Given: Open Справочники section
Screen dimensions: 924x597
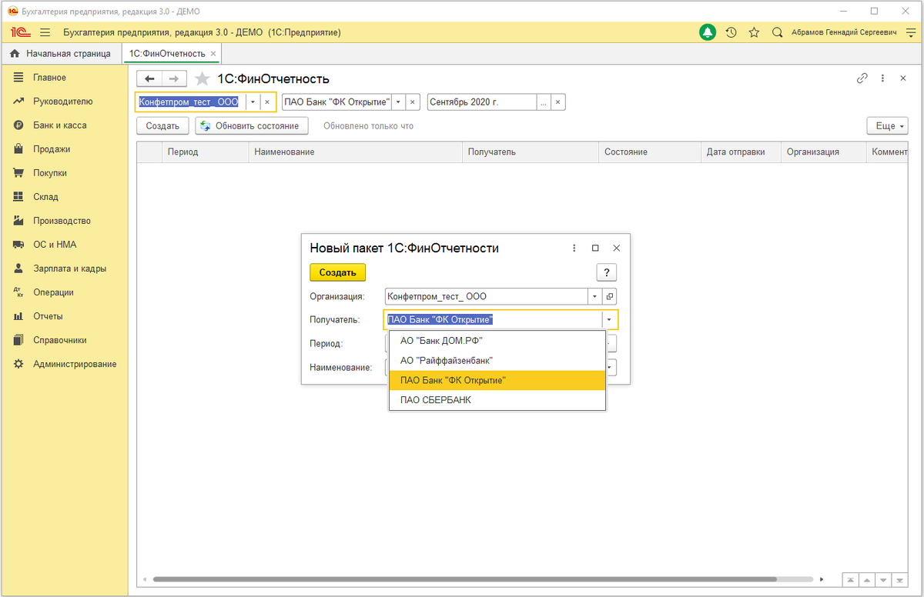Looking at the screenshot, I should (64, 340).
